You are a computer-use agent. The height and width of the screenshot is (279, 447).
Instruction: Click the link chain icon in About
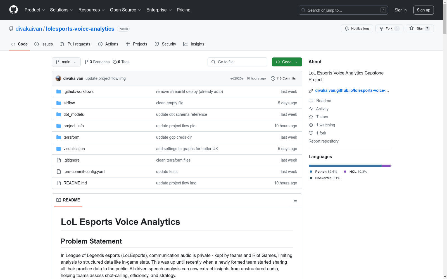click(311, 91)
